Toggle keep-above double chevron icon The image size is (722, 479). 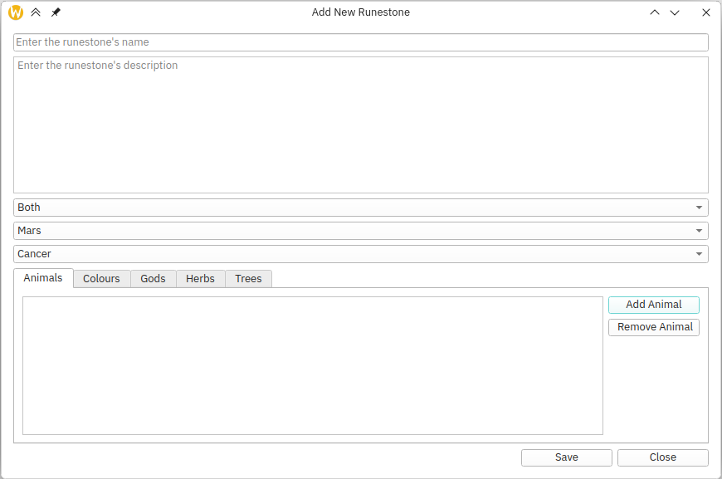(36, 12)
